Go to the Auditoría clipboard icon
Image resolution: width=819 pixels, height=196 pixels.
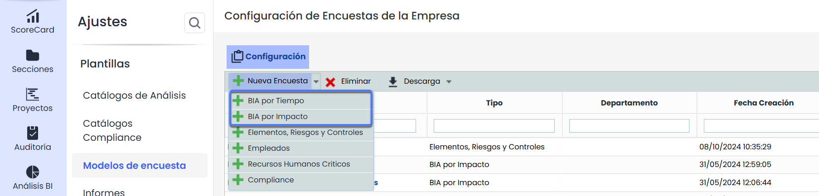[33, 133]
